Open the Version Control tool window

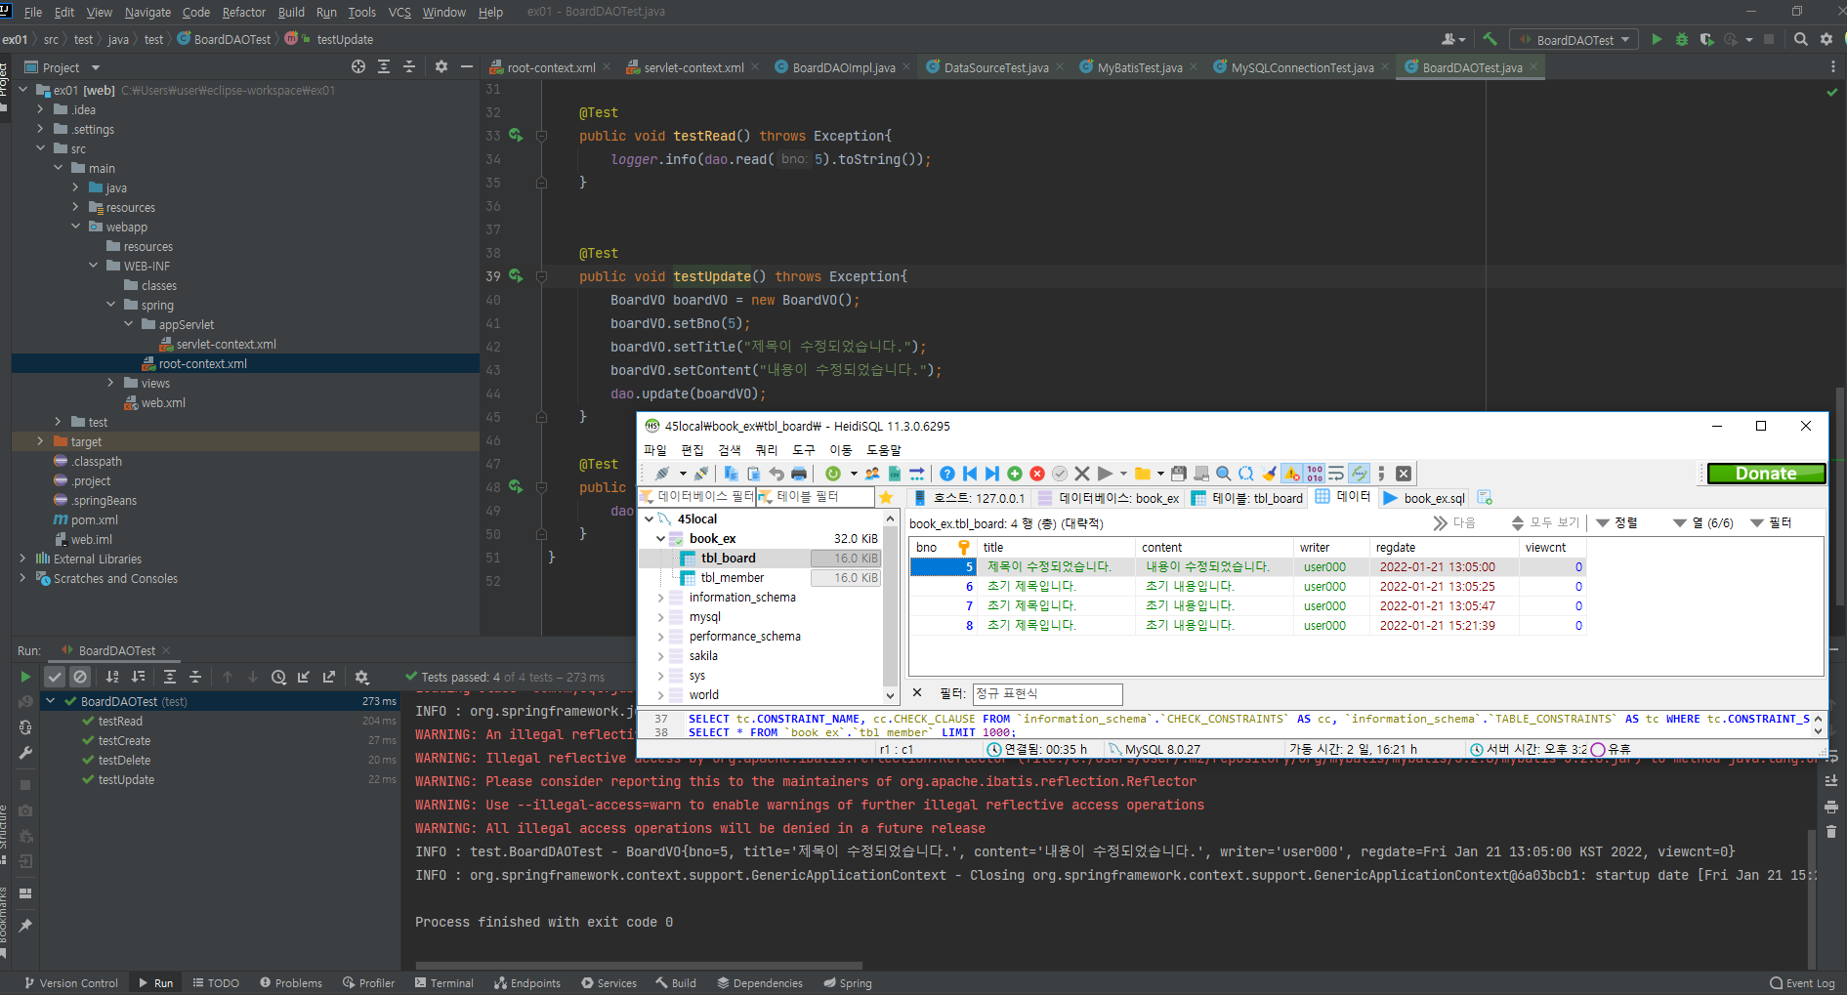point(70,983)
